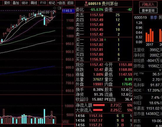Click the 净流入额 red progress bar
Viewport: 162px width, 127px height.
(x=99, y=105)
